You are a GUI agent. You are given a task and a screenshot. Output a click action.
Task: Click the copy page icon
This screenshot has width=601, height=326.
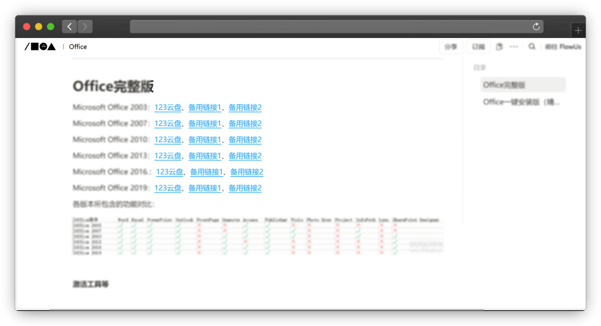click(x=499, y=47)
